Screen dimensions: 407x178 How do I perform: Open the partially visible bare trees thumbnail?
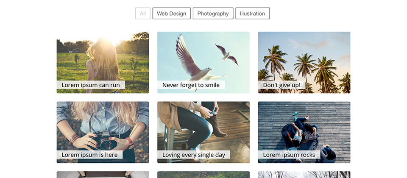click(304, 175)
